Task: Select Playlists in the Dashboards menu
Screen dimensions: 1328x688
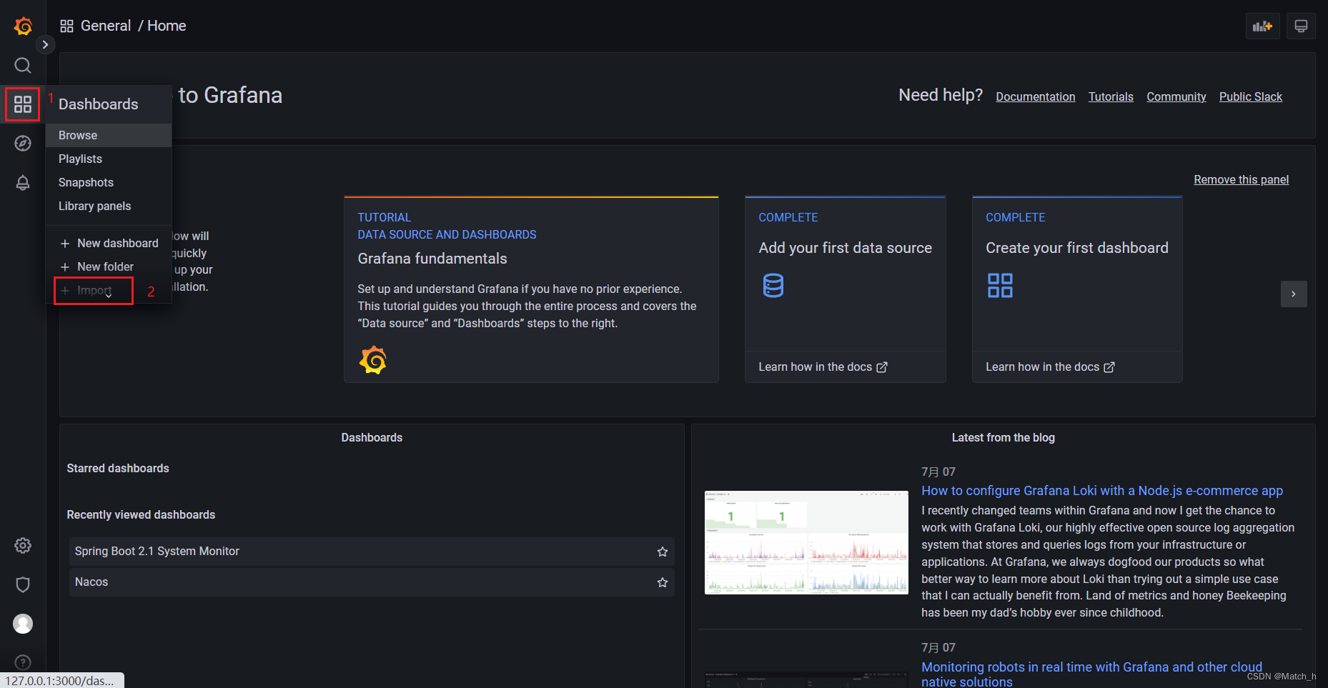Action: click(109, 159)
